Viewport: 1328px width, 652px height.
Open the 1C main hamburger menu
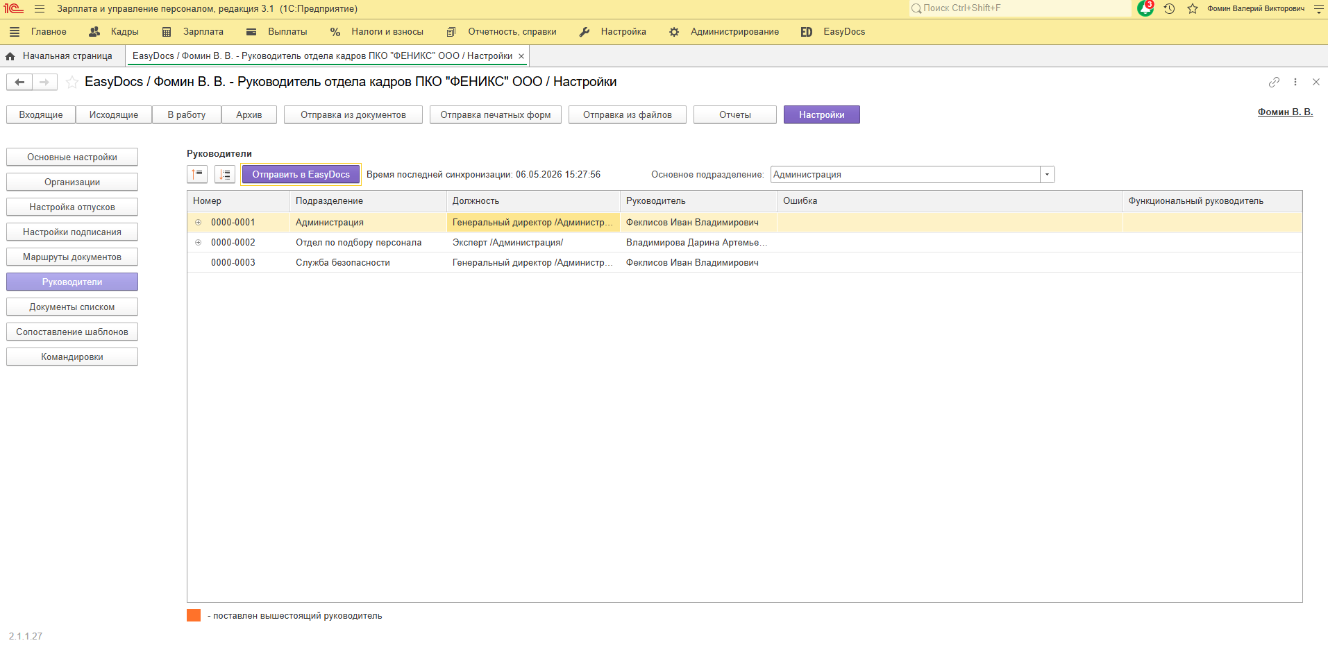click(x=40, y=9)
